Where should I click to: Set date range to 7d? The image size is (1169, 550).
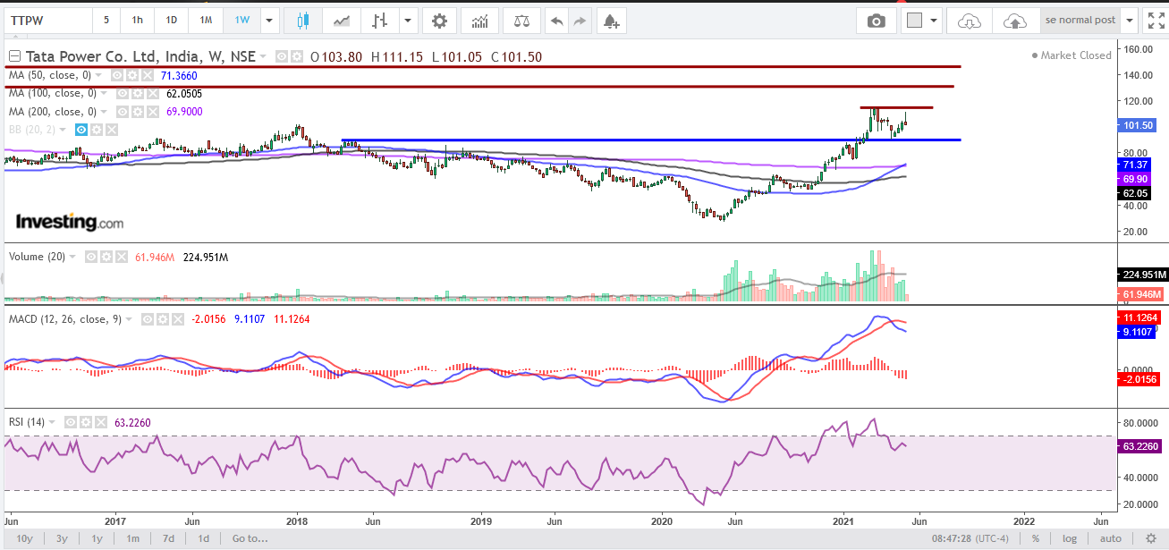(x=168, y=538)
